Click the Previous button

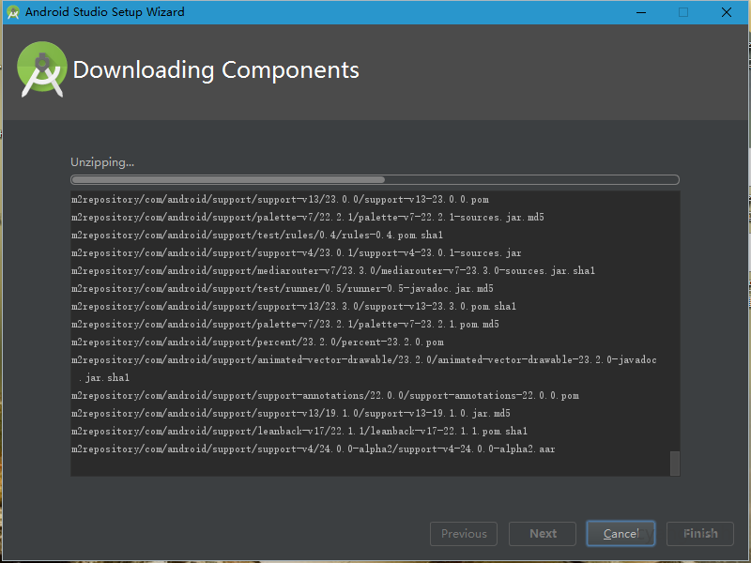coord(464,534)
